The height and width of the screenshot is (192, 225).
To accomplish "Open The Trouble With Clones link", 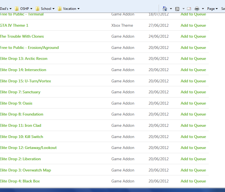I will pyautogui.click(x=22, y=36).
